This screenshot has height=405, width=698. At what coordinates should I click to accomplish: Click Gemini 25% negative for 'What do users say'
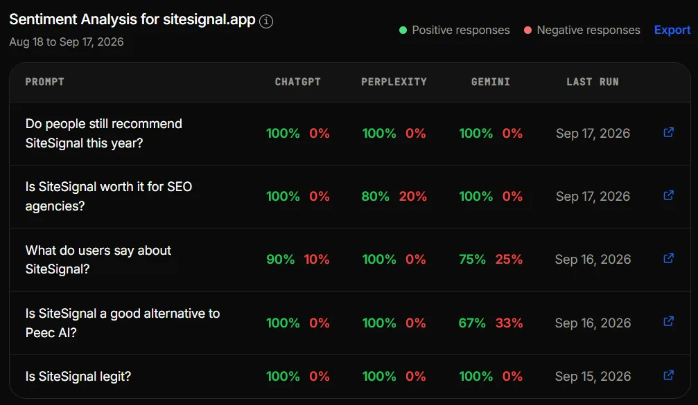(509, 260)
